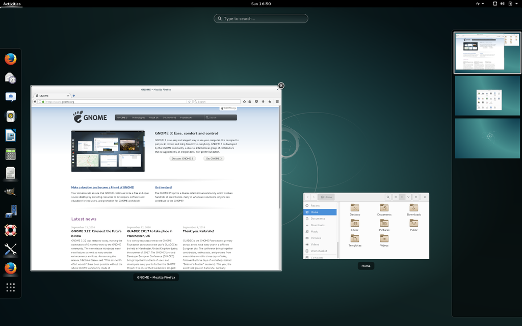Bookmark the page with the star icon
This screenshot has width=522, height=326.
pyautogui.click(x=244, y=101)
